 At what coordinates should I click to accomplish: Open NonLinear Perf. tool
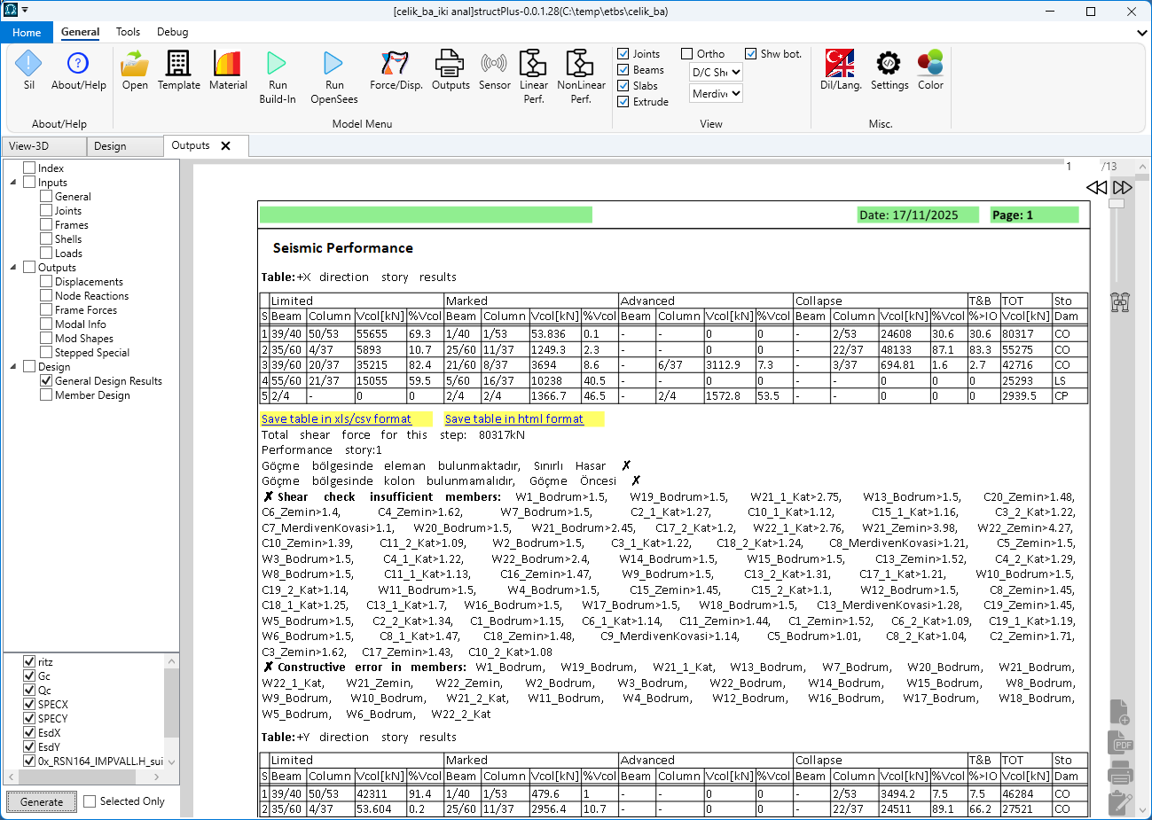coord(580,64)
